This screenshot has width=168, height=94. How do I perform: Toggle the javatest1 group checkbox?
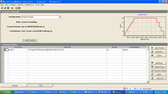click(5, 50)
